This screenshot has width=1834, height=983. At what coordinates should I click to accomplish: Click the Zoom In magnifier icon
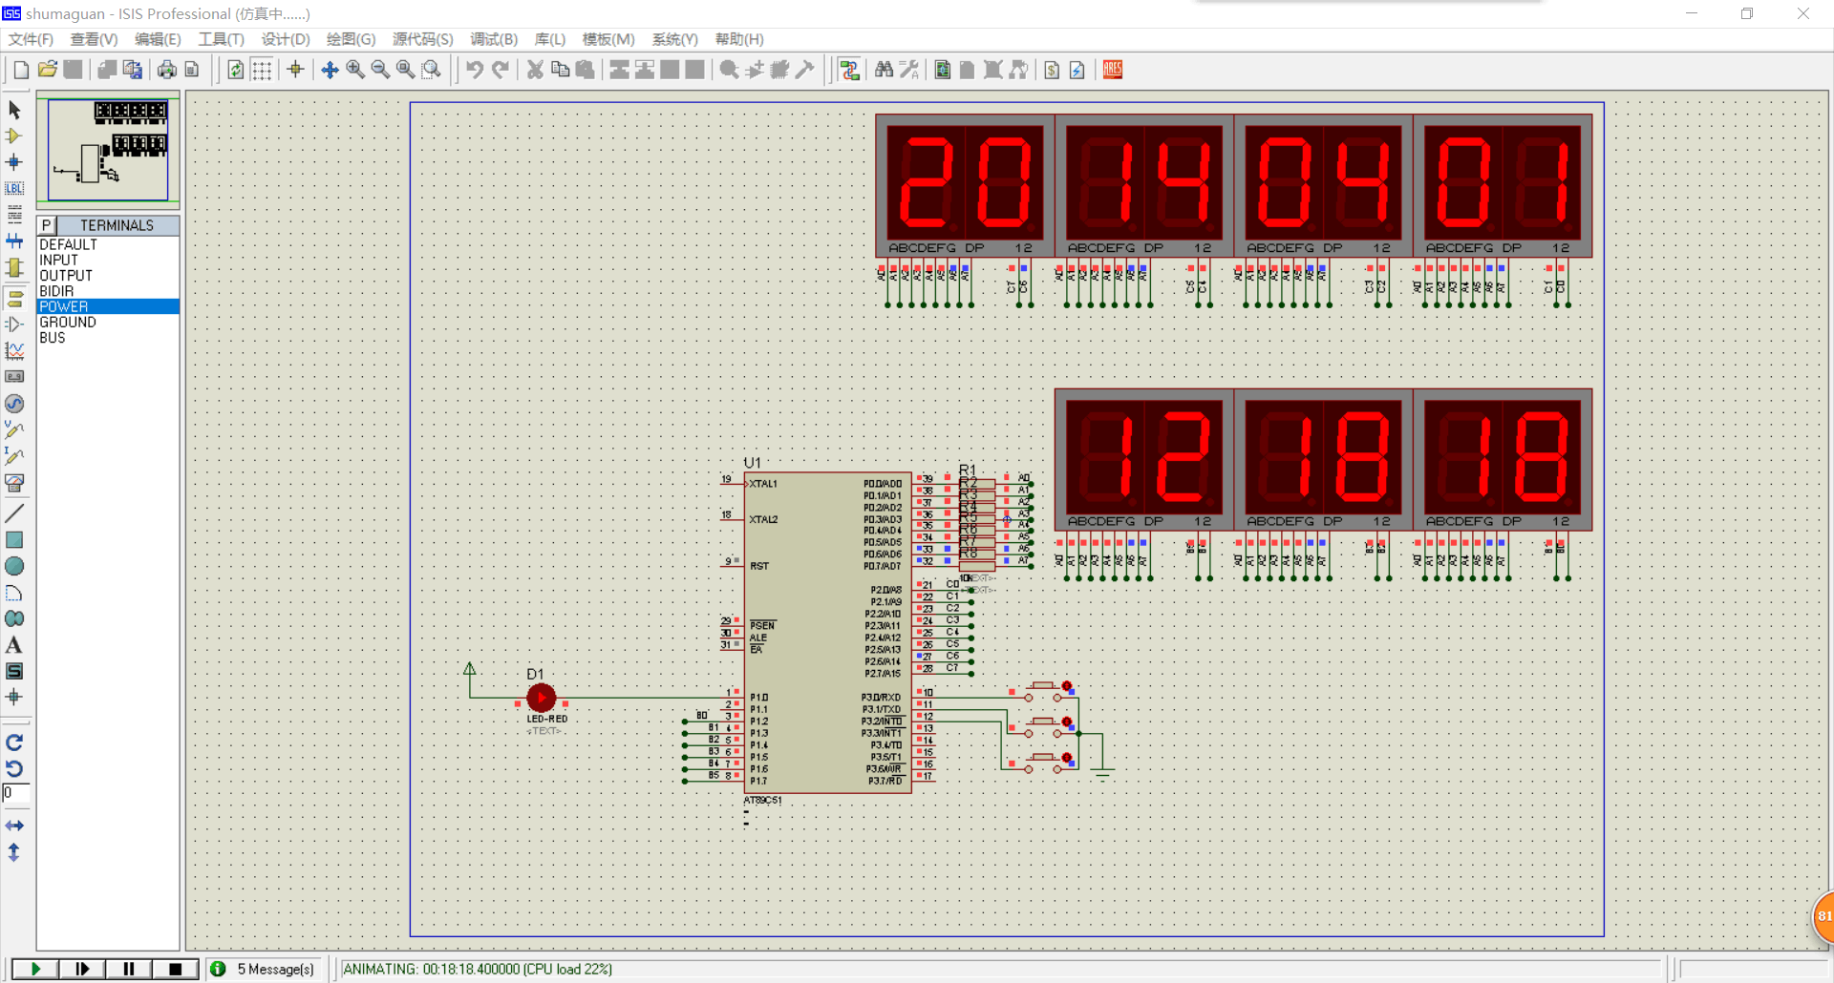click(355, 70)
